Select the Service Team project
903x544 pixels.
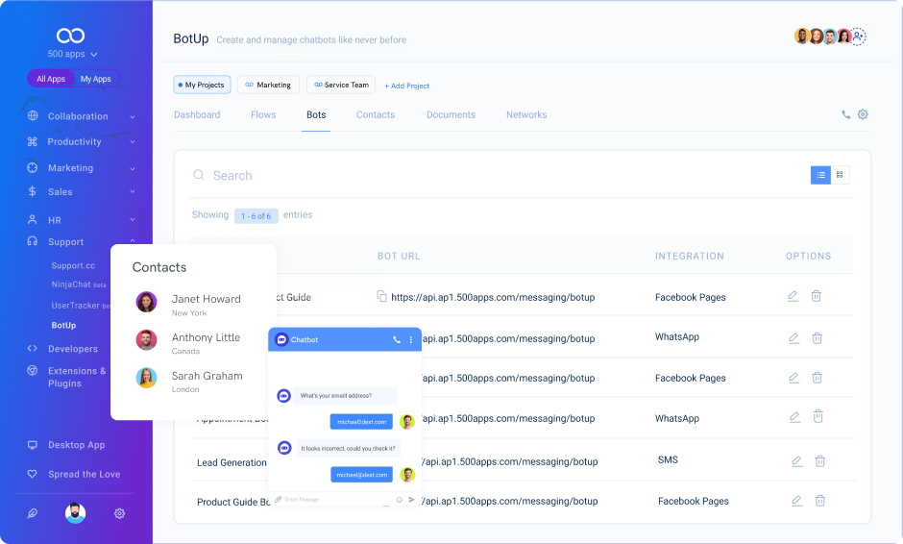[340, 85]
